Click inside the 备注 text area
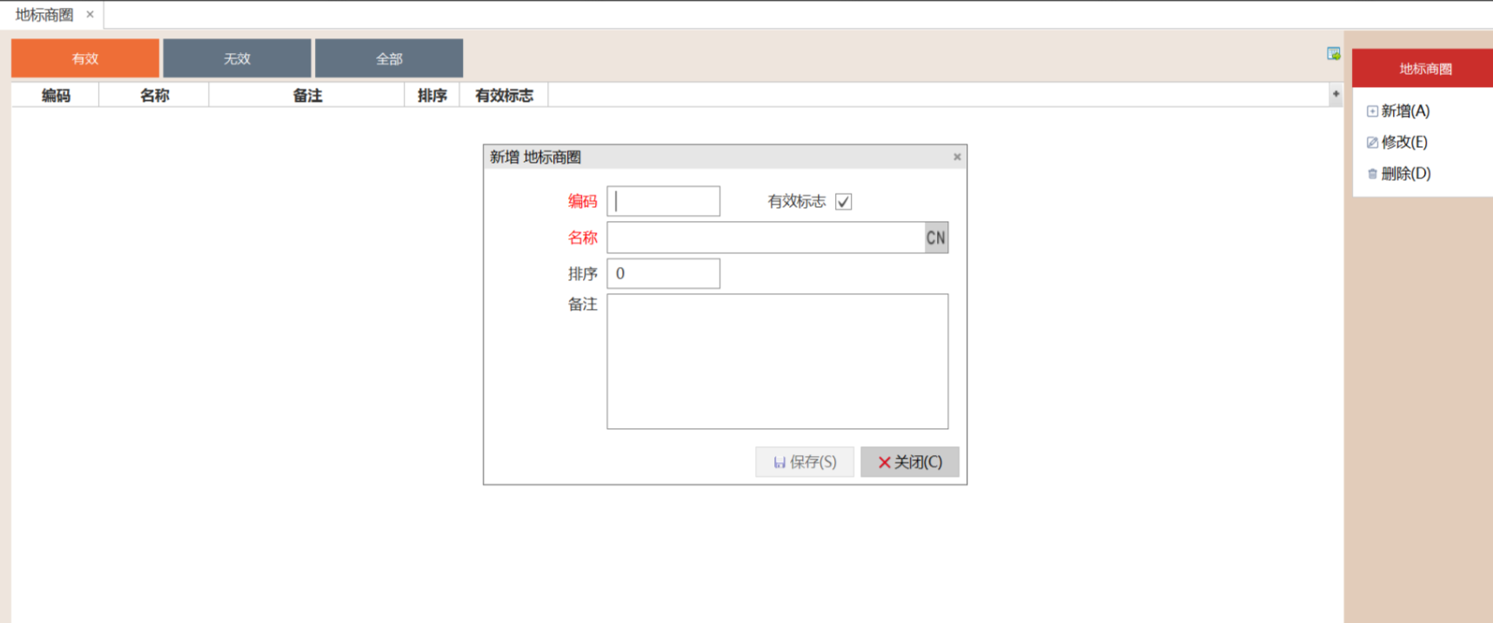 [x=777, y=361]
